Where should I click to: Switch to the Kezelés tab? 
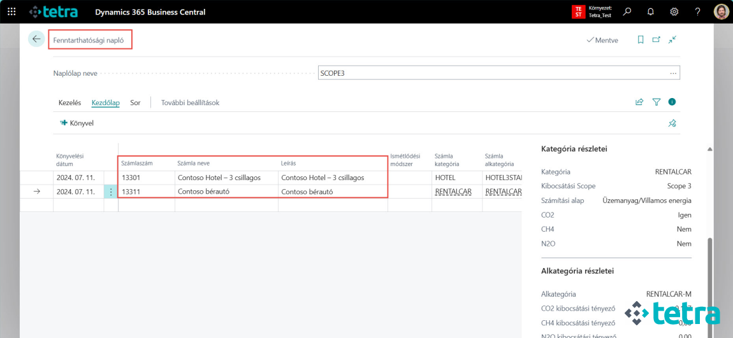[x=69, y=102]
